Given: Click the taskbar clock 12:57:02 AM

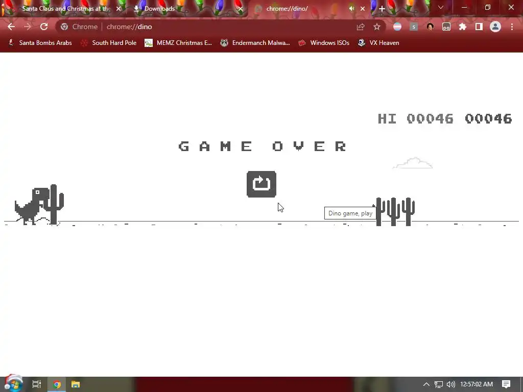Looking at the screenshot, I should point(477,384).
